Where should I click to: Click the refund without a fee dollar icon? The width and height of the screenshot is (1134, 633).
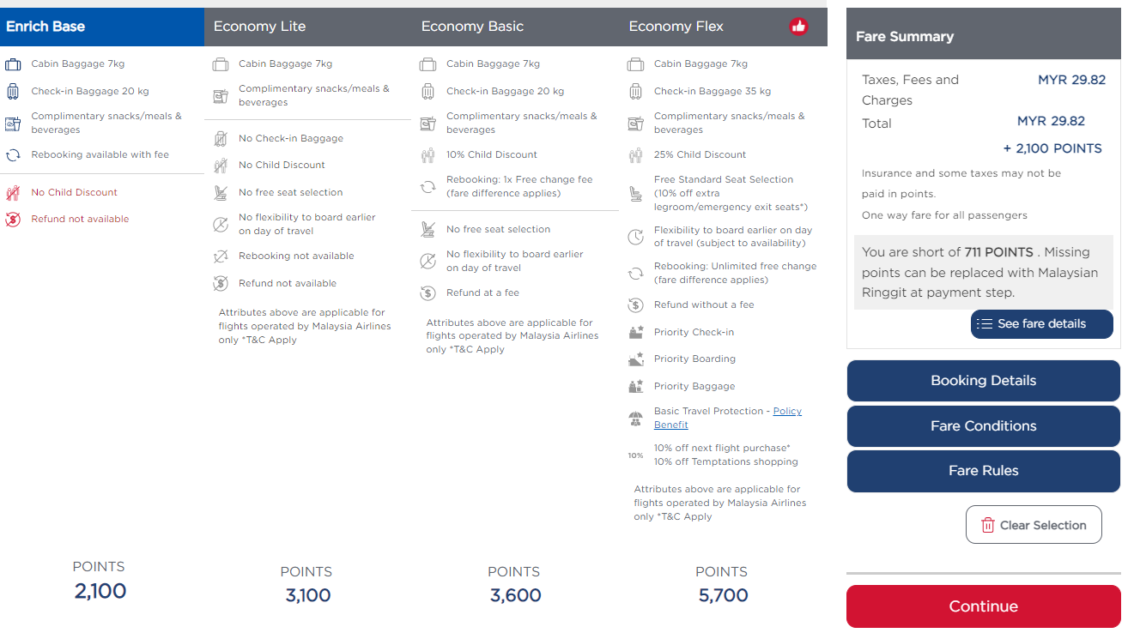(635, 304)
